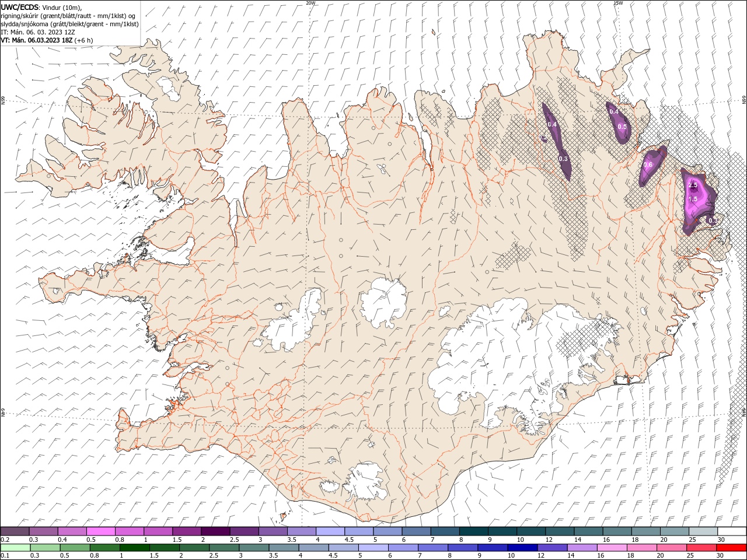Click the 'VT: Mán. 06.03.2023 18Z (+6 h)' line
This screenshot has width=747, height=560.
(47, 40)
